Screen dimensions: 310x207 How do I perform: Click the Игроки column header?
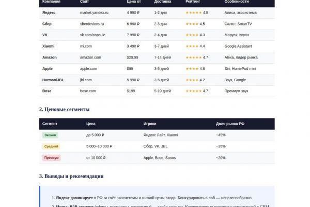coord(150,124)
